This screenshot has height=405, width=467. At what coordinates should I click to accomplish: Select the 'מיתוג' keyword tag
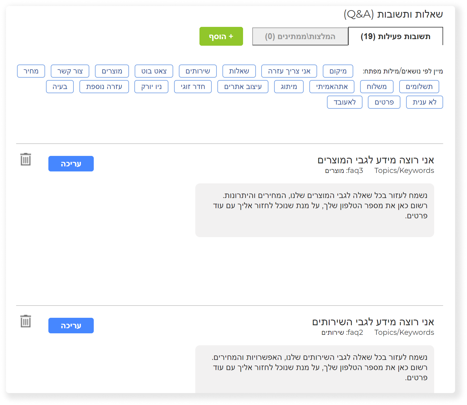[x=289, y=87]
